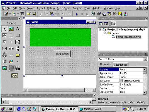Switch to the Categorized tab
Image resolution: width=149 pixels, height=112 pixels.
121,65
